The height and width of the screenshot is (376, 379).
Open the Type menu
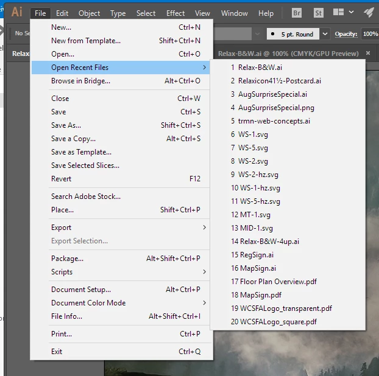click(118, 13)
